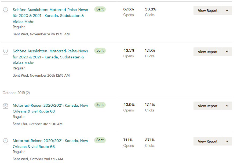The width and height of the screenshot is (241, 168).
Task: Click the 67.6% Opens statistic
Action: coord(128,9)
